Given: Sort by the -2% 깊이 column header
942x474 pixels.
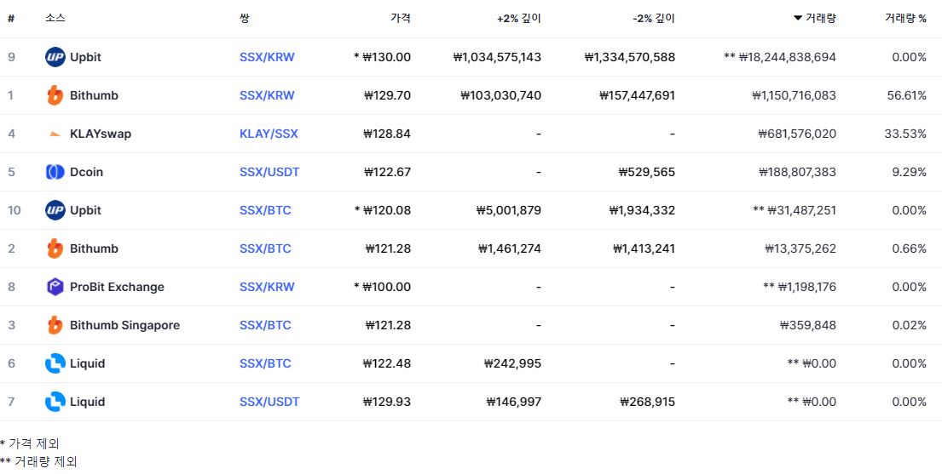Looking at the screenshot, I should (654, 19).
